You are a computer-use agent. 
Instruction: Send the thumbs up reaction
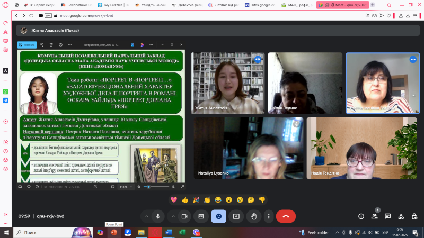tap(184, 199)
